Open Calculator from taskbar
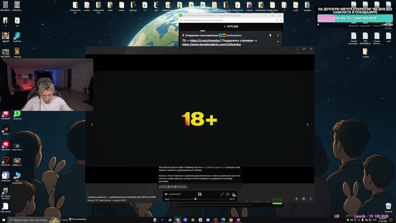Viewport: 396px width, 223px height. [x=155, y=220]
